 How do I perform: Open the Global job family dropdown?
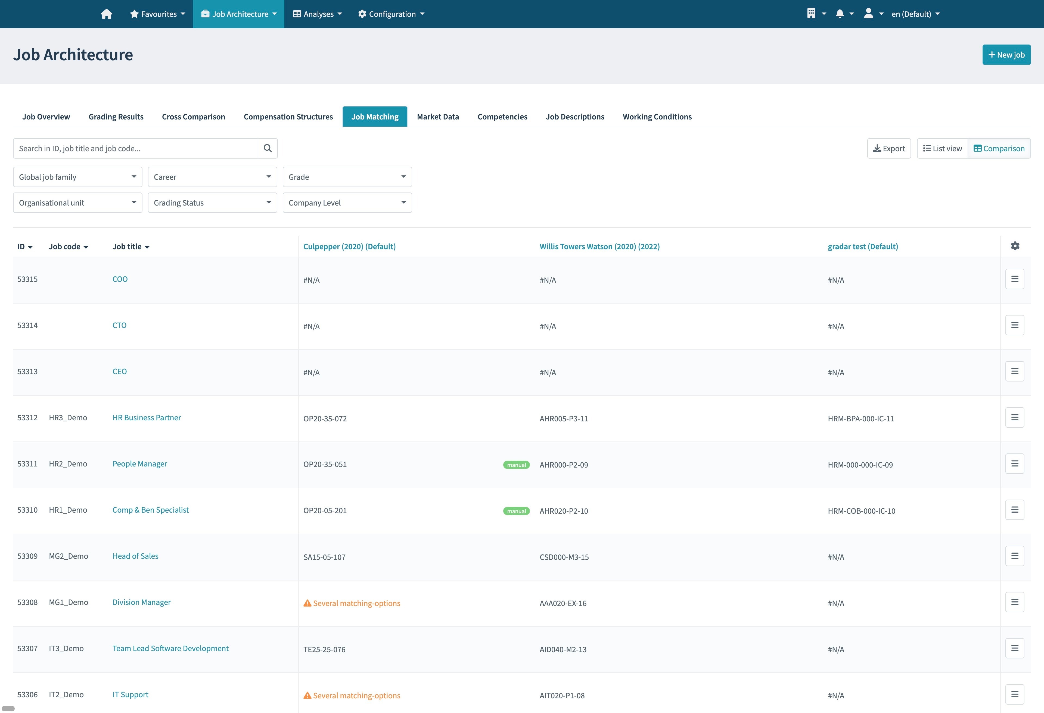click(77, 176)
